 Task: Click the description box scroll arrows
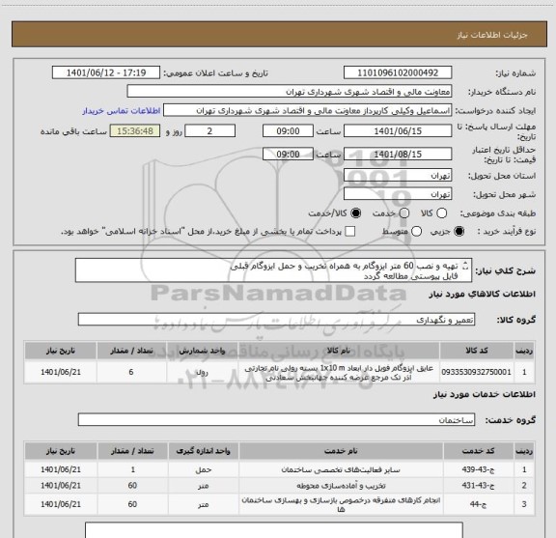pos(465,266)
